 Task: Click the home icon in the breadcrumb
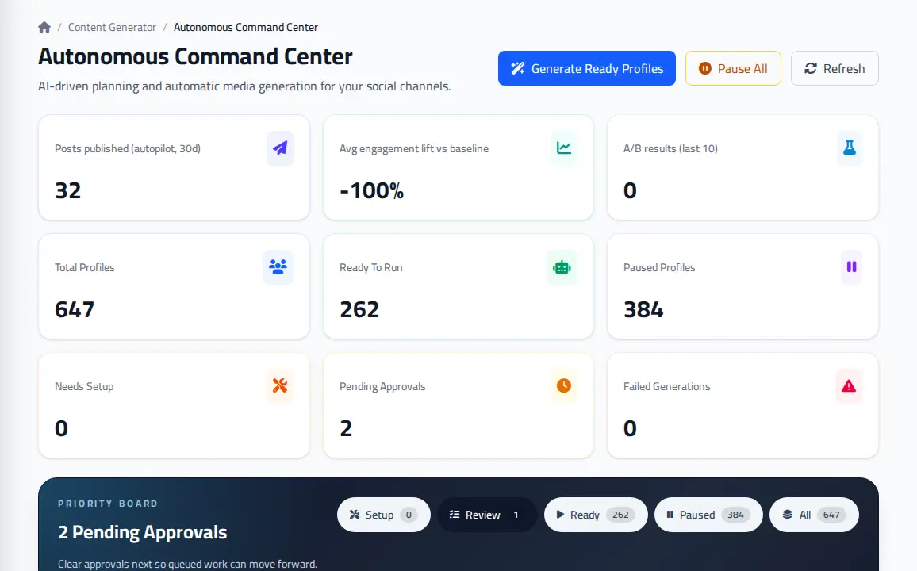pyautogui.click(x=44, y=27)
